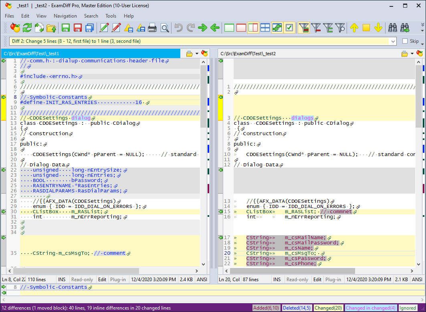
Task: Save second file with red floppy icon
Action: point(78,28)
